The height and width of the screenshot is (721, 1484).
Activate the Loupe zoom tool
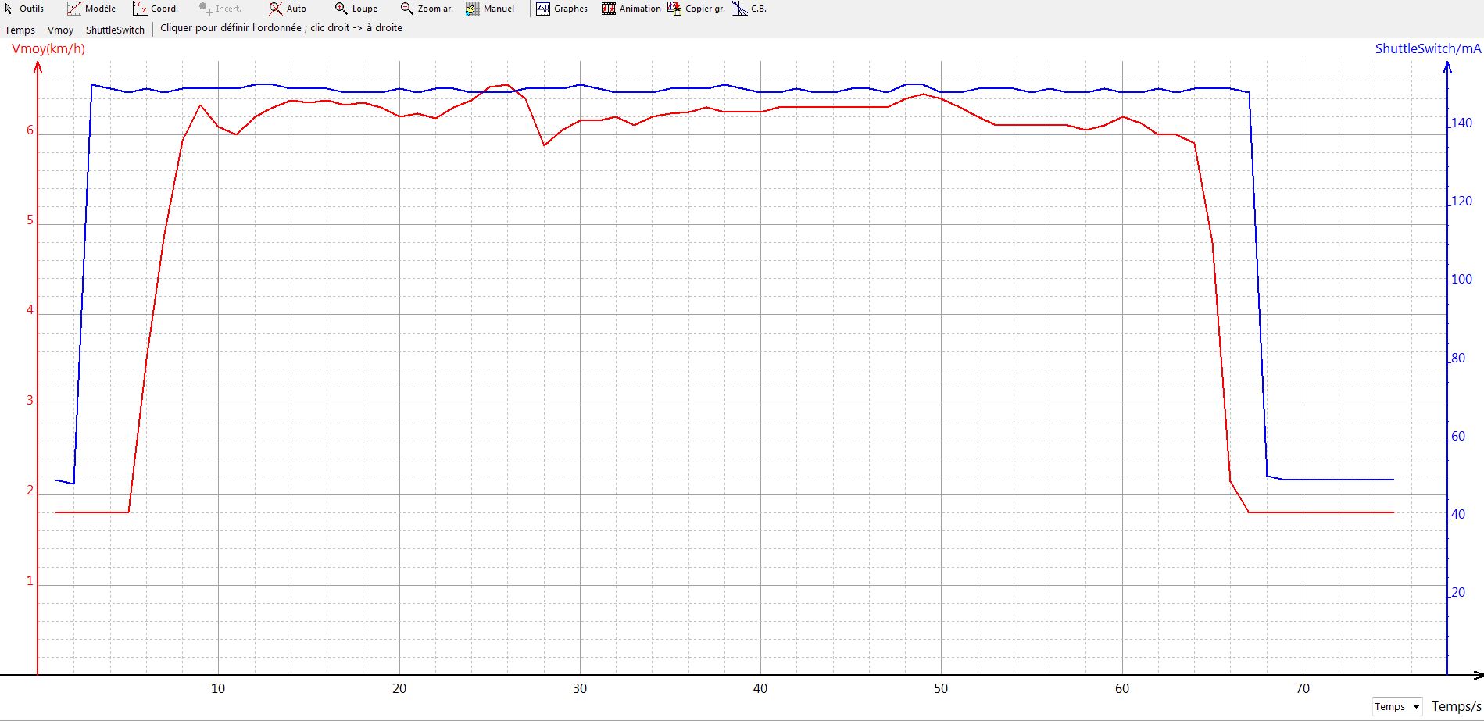click(356, 9)
